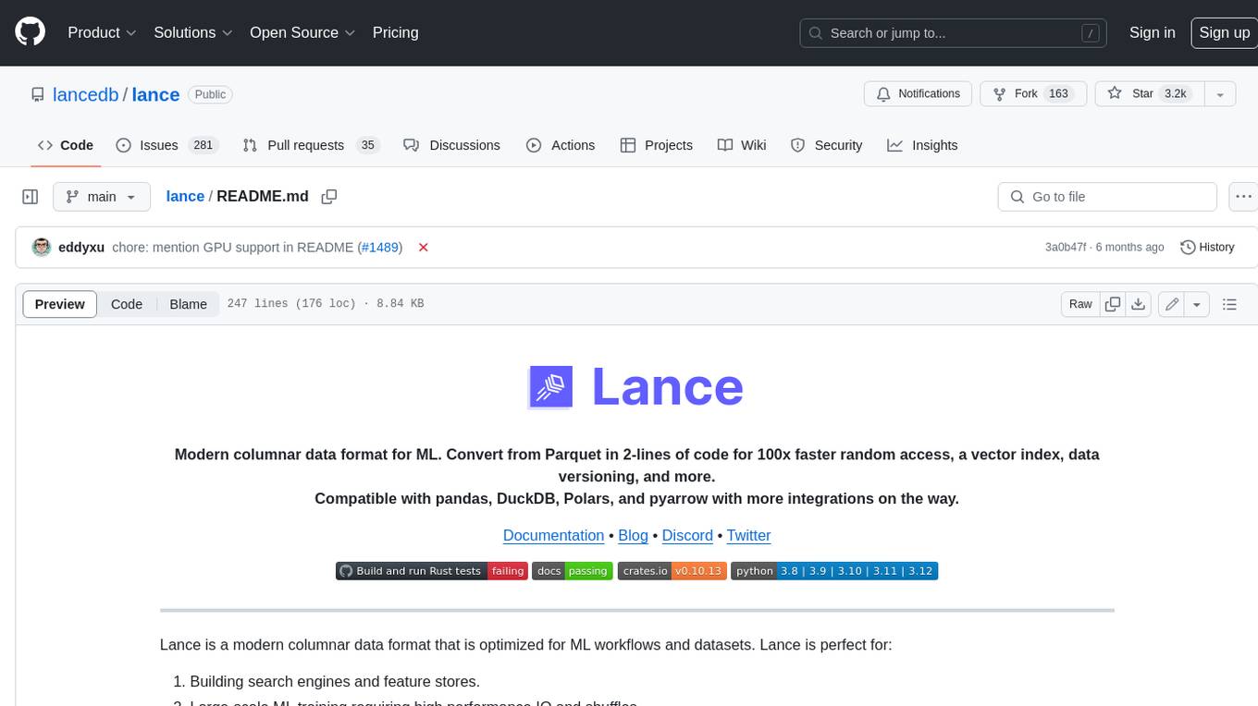Expand the file tree side panel
Screen dimensions: 1258x706
30,197
